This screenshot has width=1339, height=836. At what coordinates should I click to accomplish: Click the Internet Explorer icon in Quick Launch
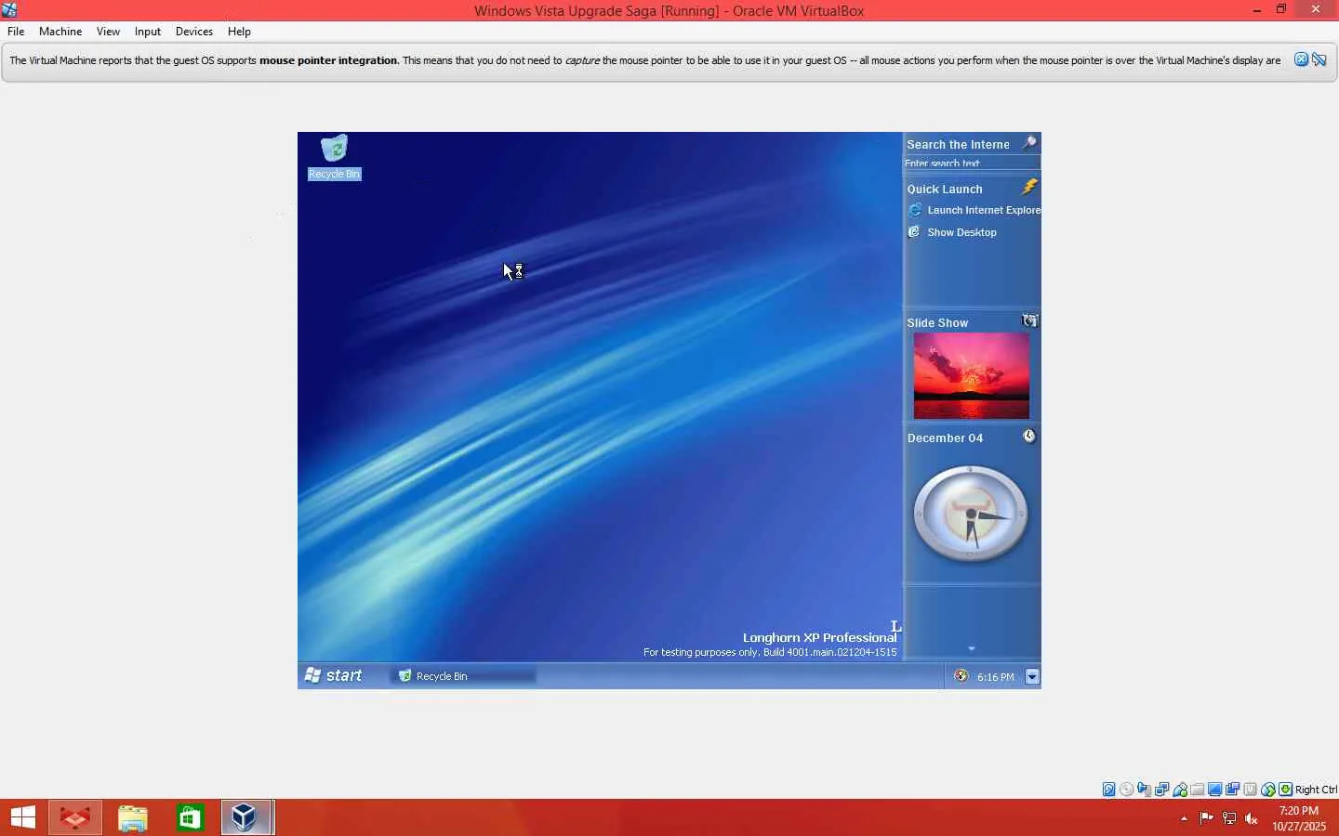(915, 210)
